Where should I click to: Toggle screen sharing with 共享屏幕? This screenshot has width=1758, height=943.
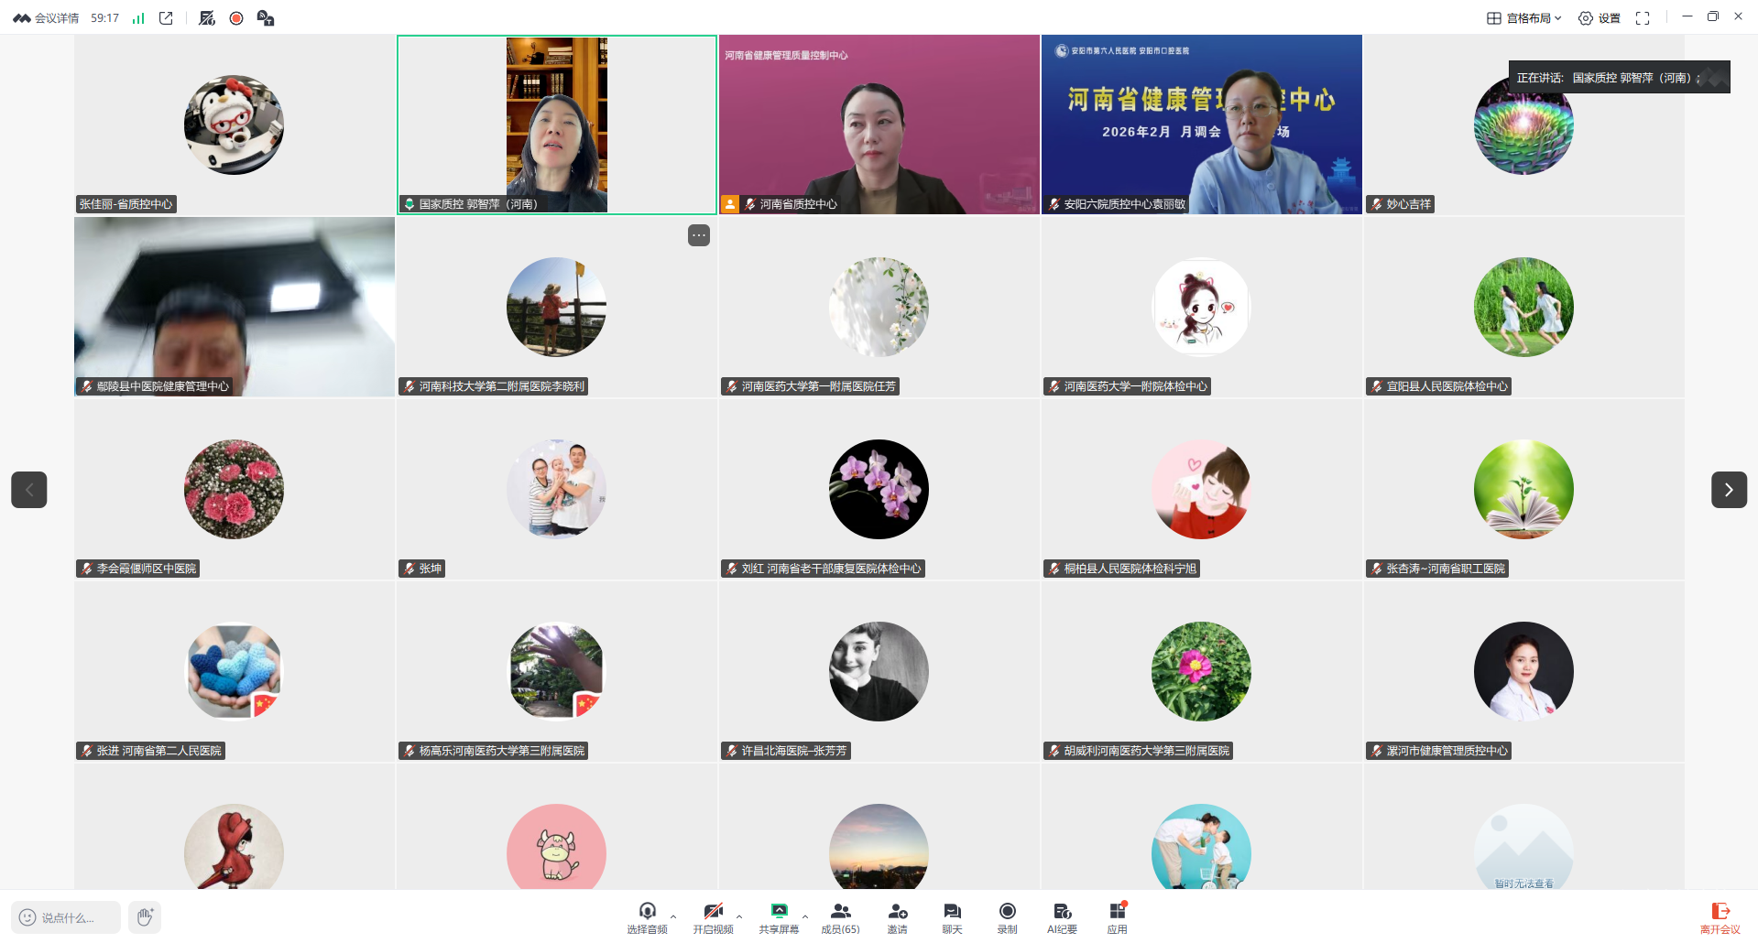pos(778,916)
